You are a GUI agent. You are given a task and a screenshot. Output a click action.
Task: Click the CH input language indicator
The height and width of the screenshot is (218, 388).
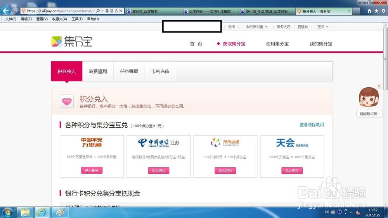[327, 212]
